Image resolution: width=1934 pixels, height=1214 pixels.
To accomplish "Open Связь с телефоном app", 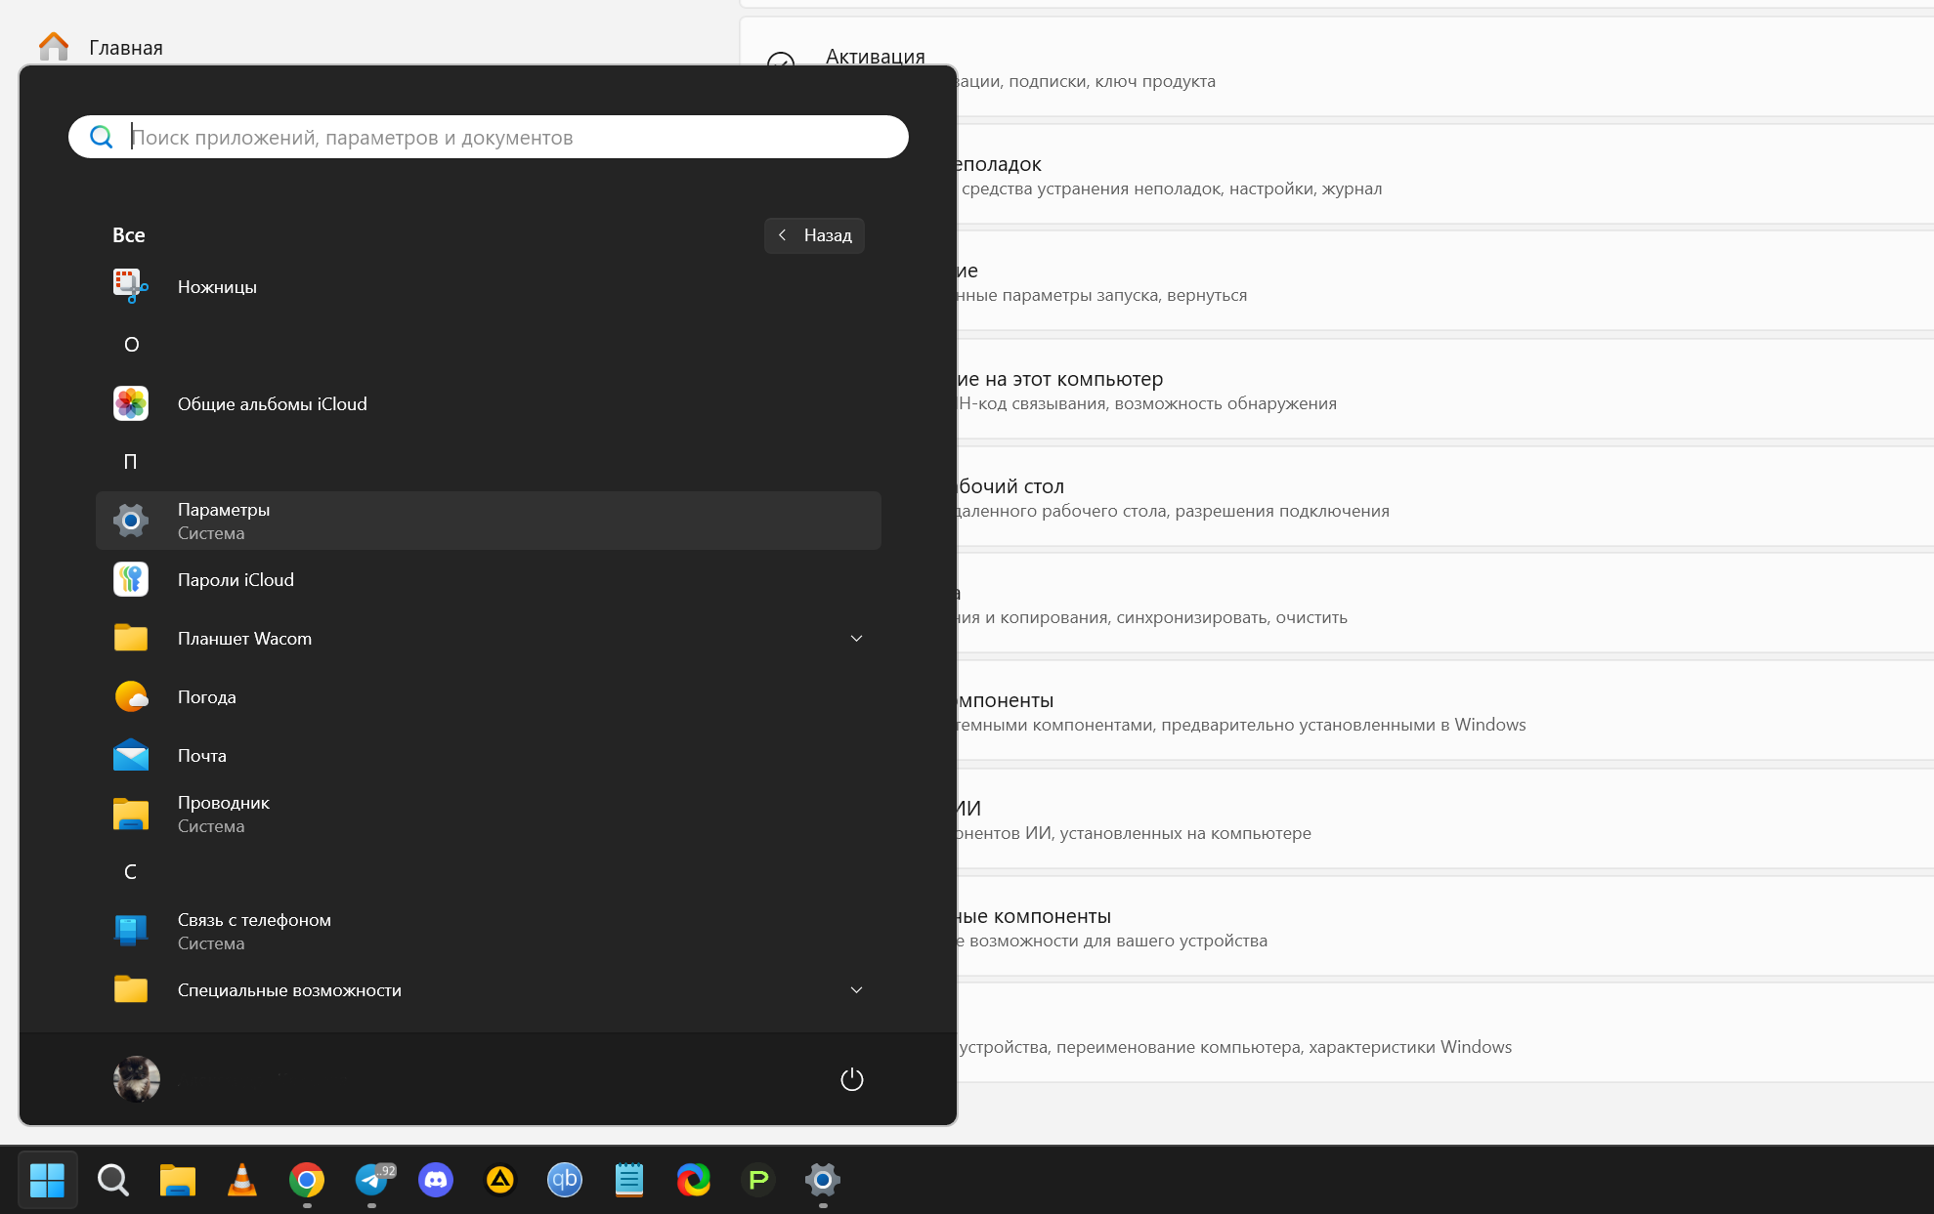I will point(254,931).
